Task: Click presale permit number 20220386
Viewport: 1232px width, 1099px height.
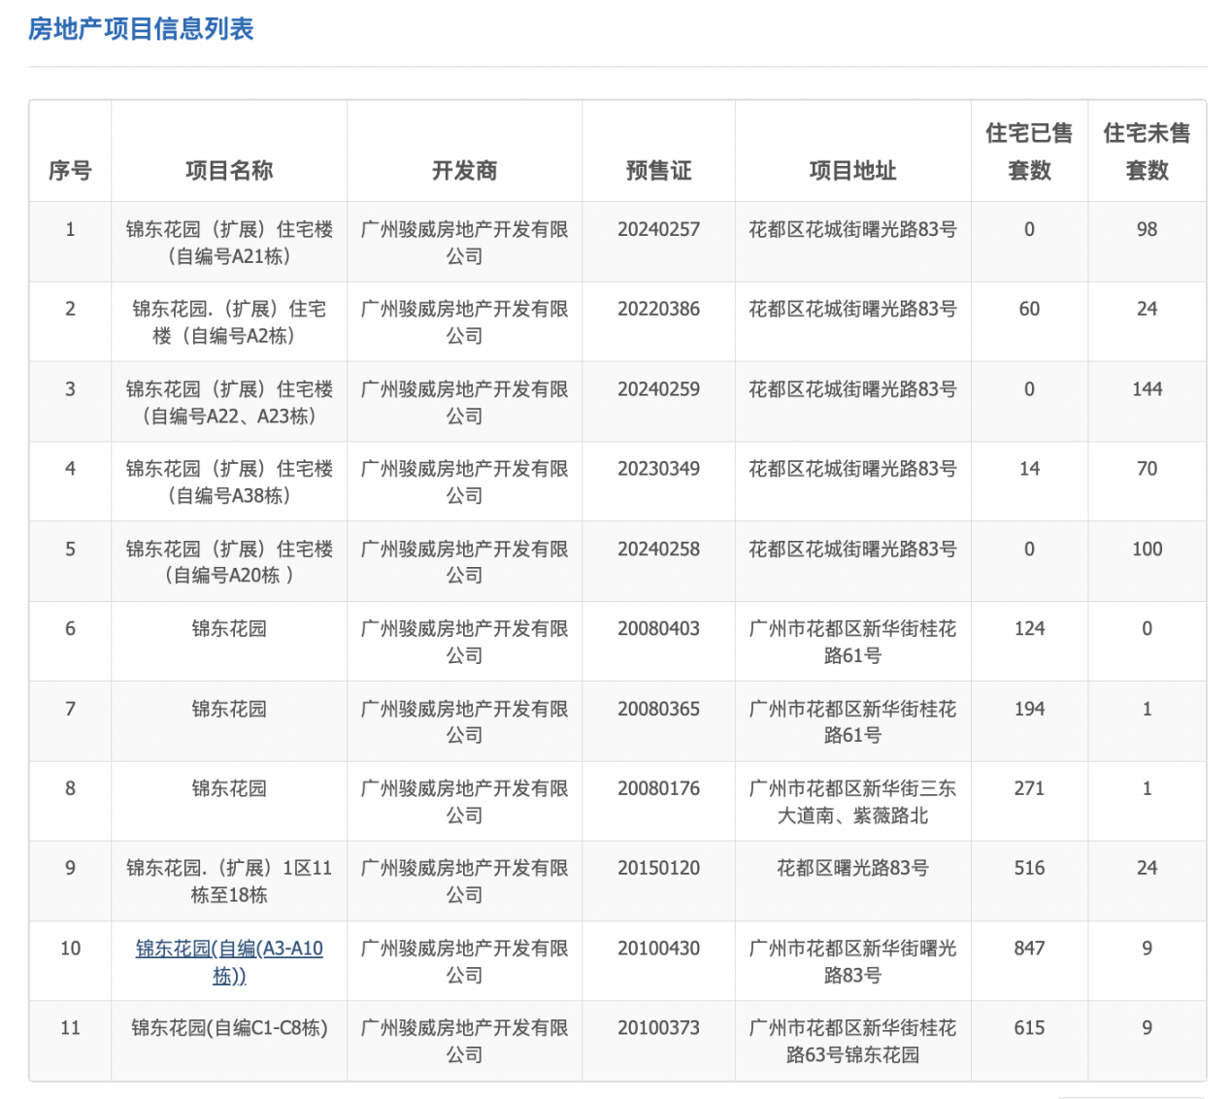Action: (658, 310)
